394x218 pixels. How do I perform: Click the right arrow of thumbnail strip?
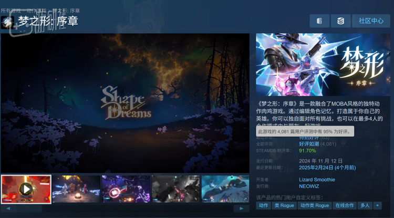[242, 209]
